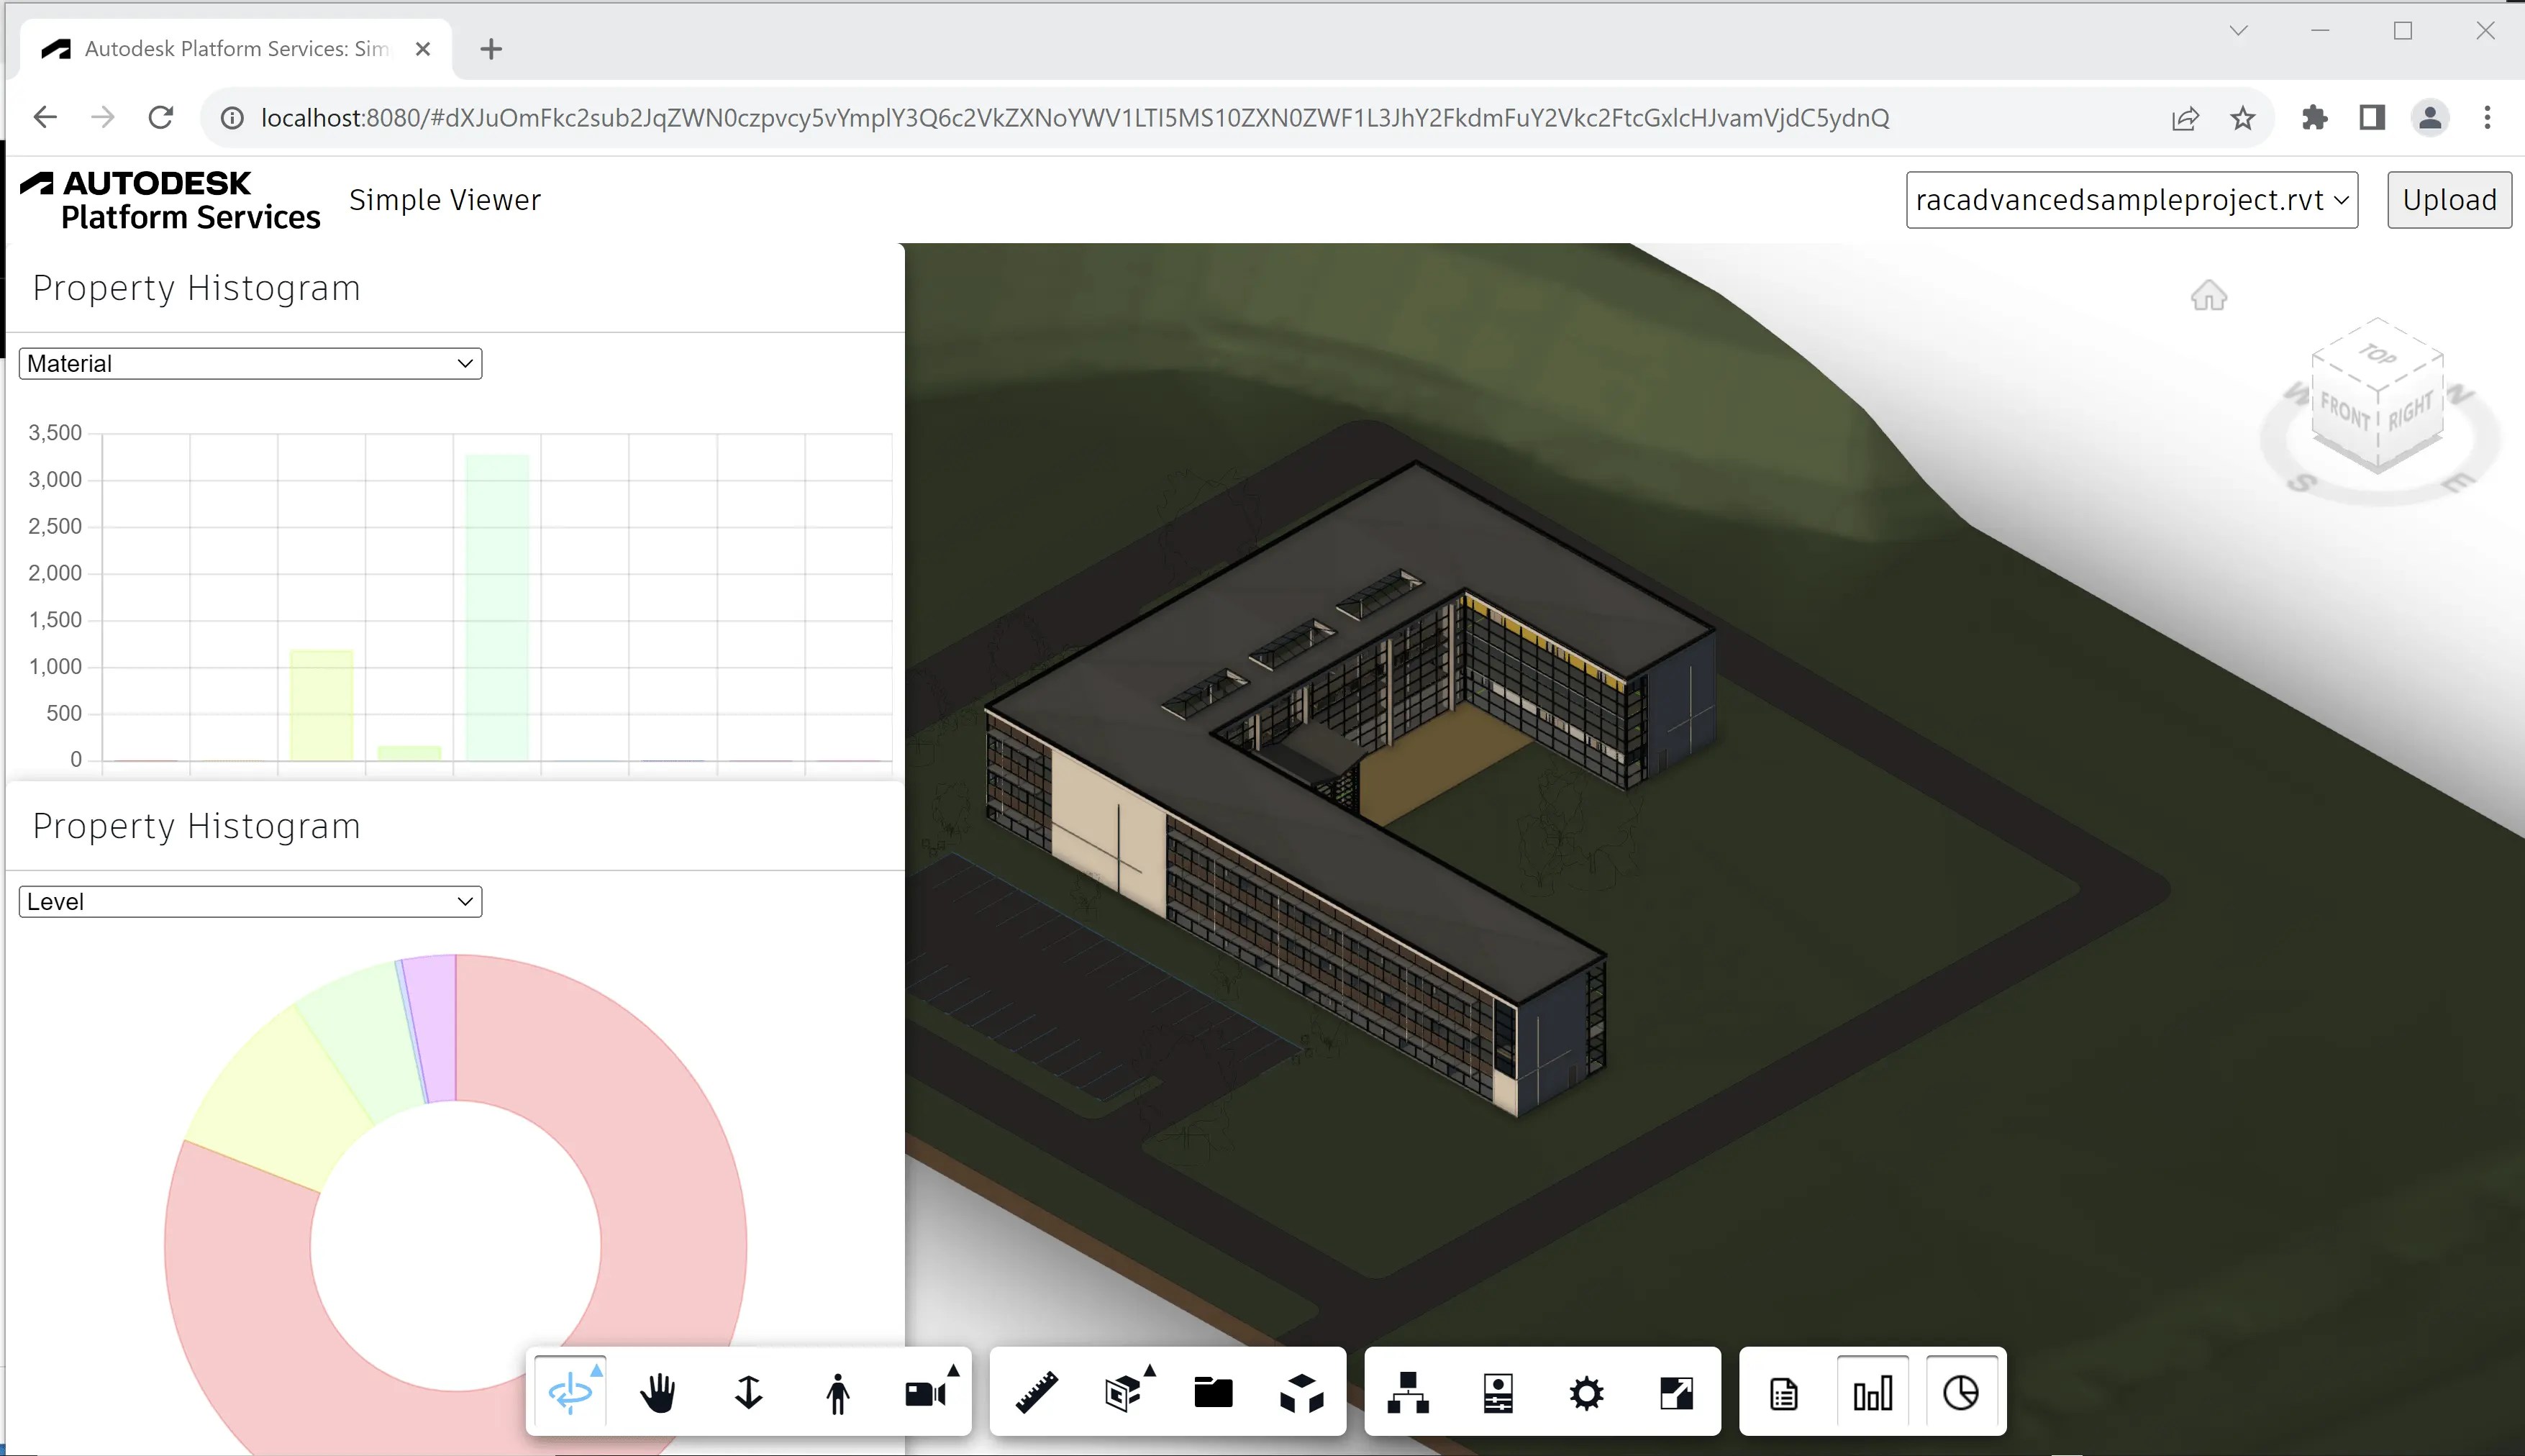The image size is (2525, 1456).
Task: Open the Material property dropdown
Action: pyautogui.click(x=249, y=363)
